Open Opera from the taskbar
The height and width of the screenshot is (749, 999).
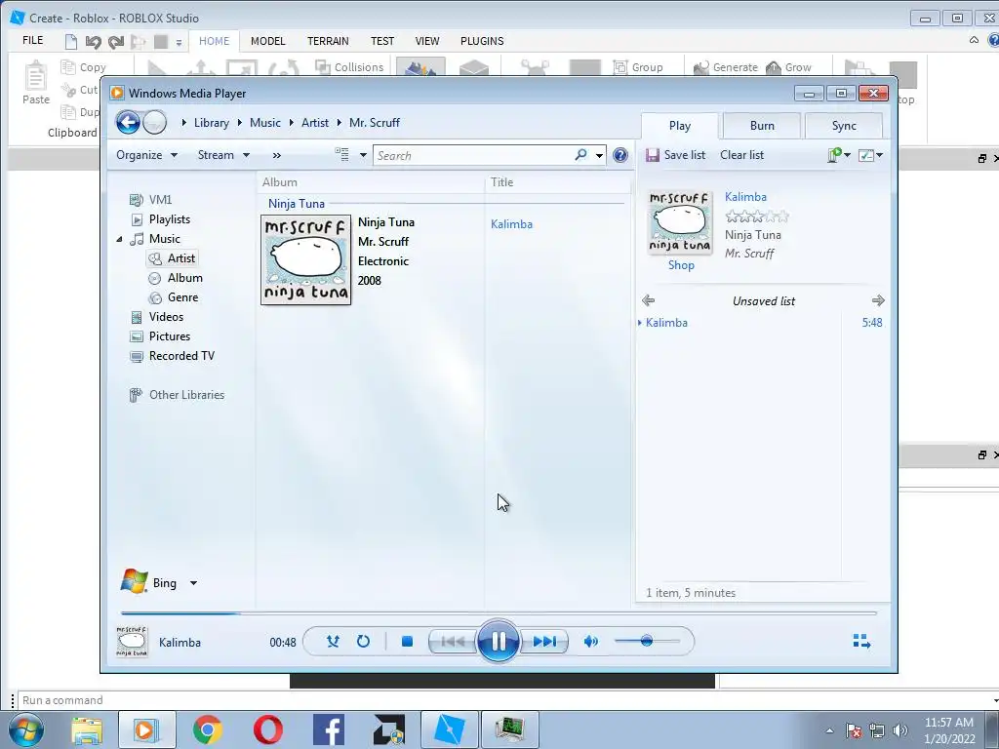coord(268,729)
